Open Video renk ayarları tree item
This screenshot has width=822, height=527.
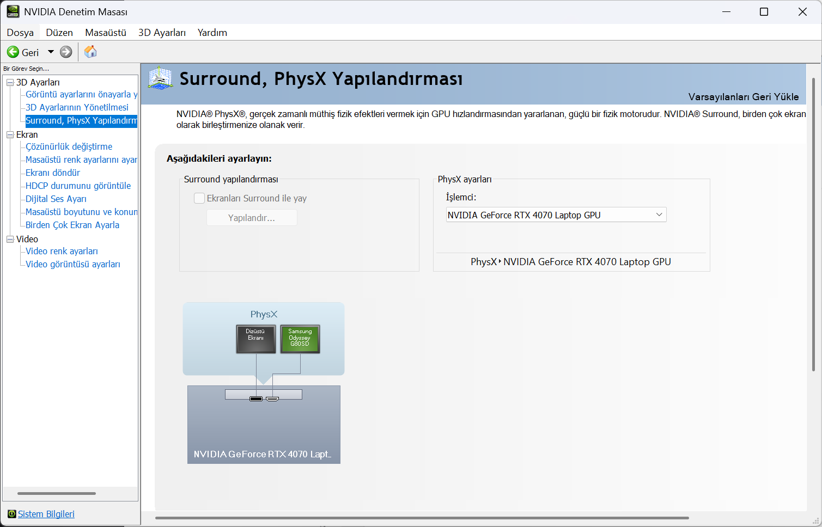click(x=62, y=251)
